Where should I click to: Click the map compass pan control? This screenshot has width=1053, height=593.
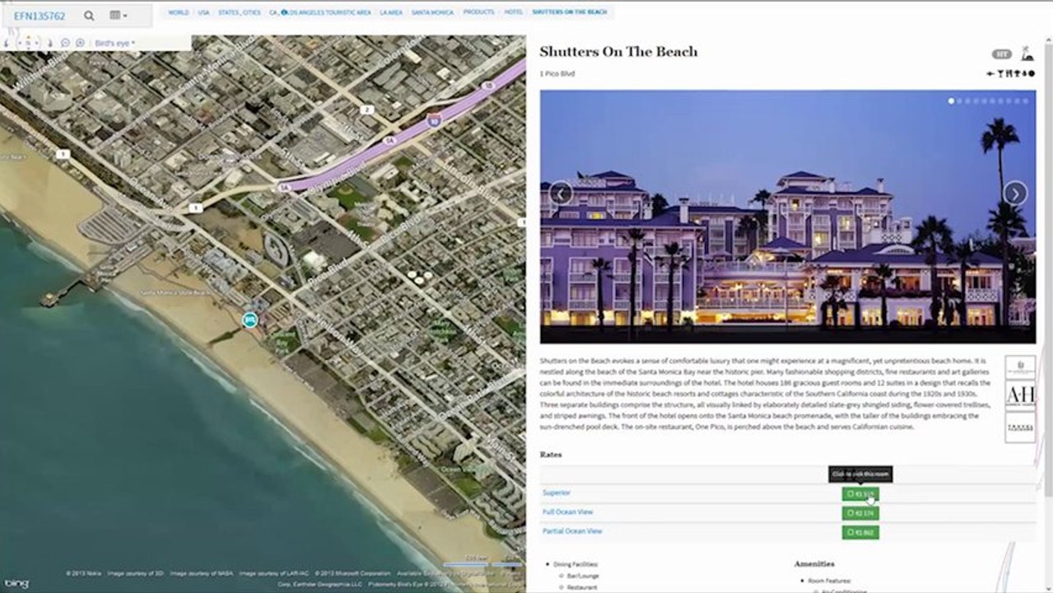(29, 43)
